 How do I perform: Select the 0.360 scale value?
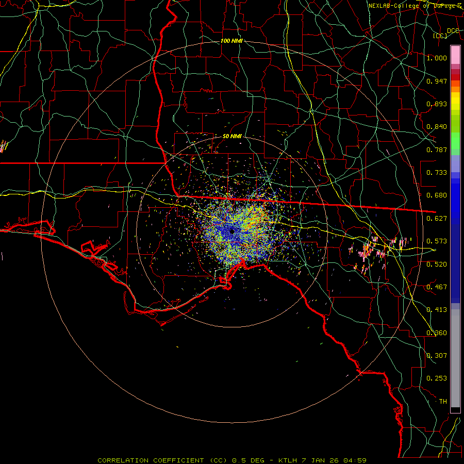click(x=437, y=333)
